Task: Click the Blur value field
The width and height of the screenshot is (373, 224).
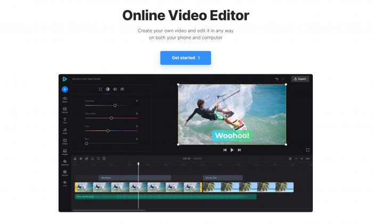Action: [x=137, y=139]
